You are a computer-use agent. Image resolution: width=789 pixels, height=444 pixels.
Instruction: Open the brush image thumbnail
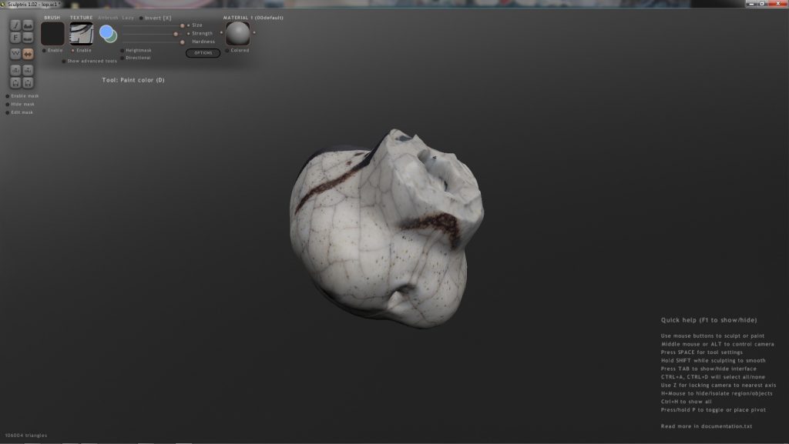tap(52, 34)
